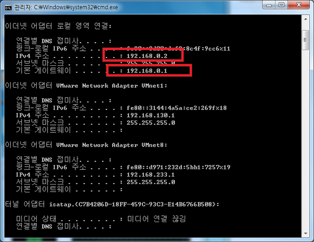Maximize the cmd.exe window

click(282, 5)
